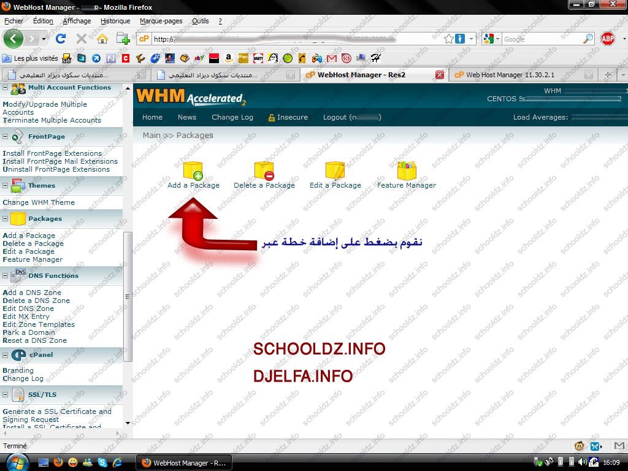The image size is (628, 471).
Task: Collapse the Multi Account Functions section
Action: pos(5,87)
